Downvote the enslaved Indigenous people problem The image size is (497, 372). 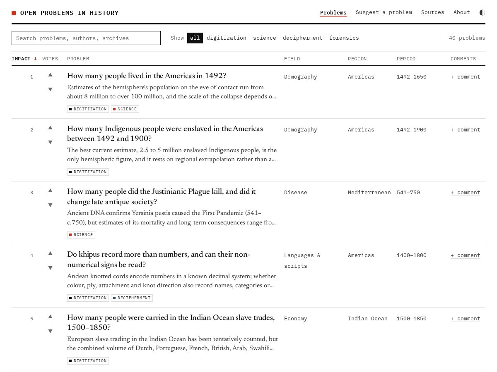[x=50, y=142]
